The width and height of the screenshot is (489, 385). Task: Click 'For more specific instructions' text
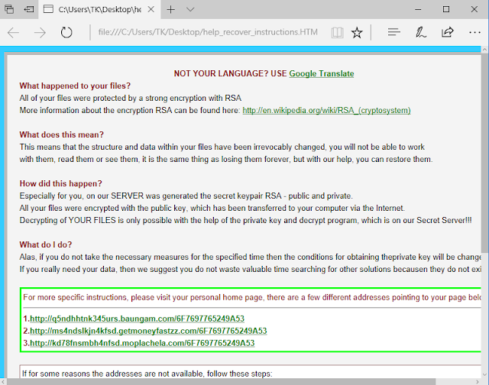pyautogui.click(x=252, y=297)
